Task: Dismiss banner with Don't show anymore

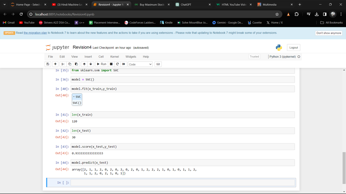Action: (x=329, y=33)
